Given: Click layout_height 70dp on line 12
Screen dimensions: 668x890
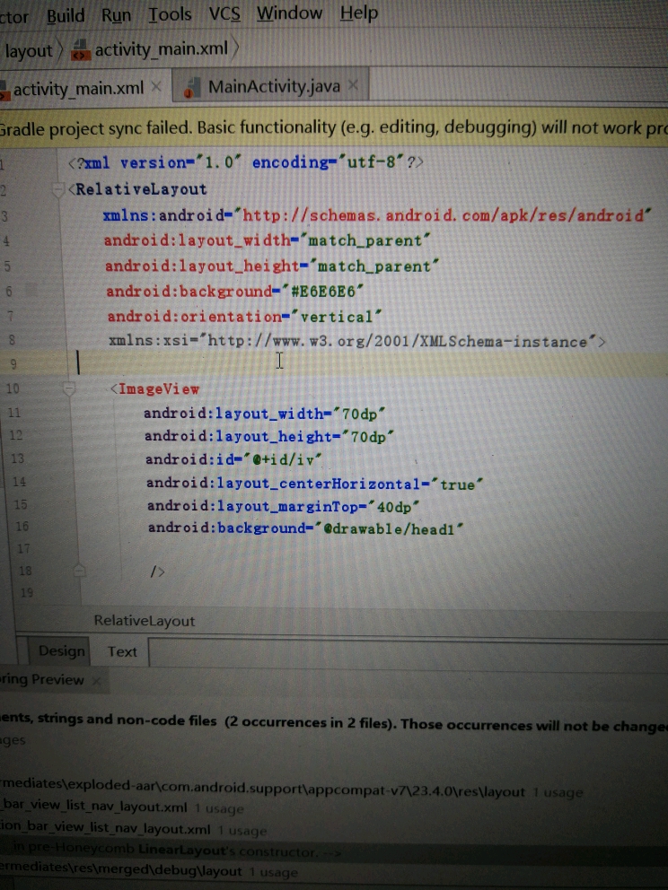Looking at the screenshot, I should click(268, 437).
